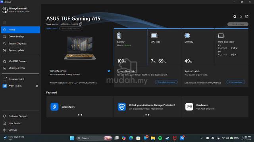Open Message Center in sidebar
Image resolution: width=254 pixels, height=142 pixels.
[20, 68]
